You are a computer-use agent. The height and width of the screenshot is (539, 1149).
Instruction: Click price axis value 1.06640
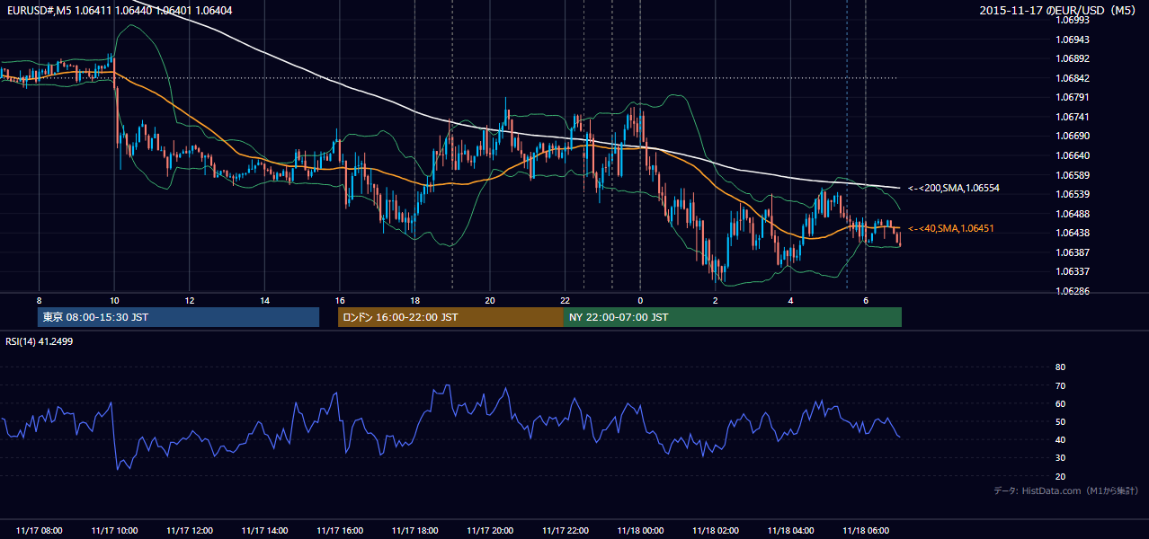point(1073,155)
